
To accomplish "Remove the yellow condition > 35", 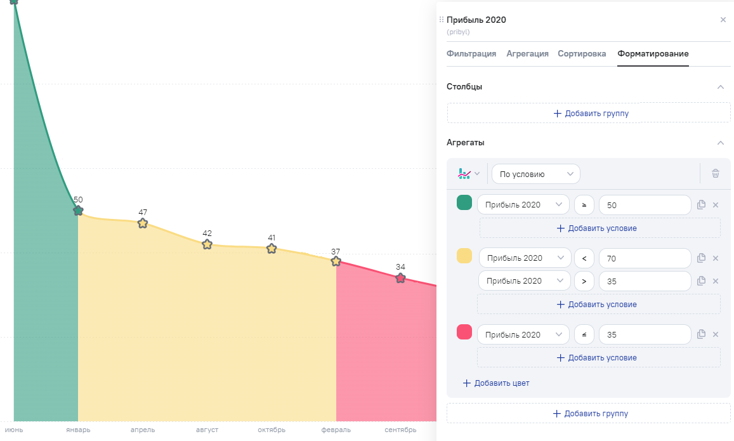I will point(716,281).
